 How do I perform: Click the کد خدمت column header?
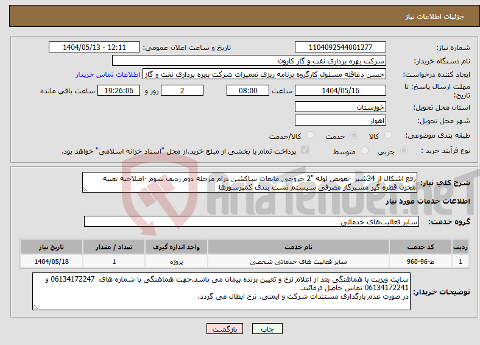421,247
